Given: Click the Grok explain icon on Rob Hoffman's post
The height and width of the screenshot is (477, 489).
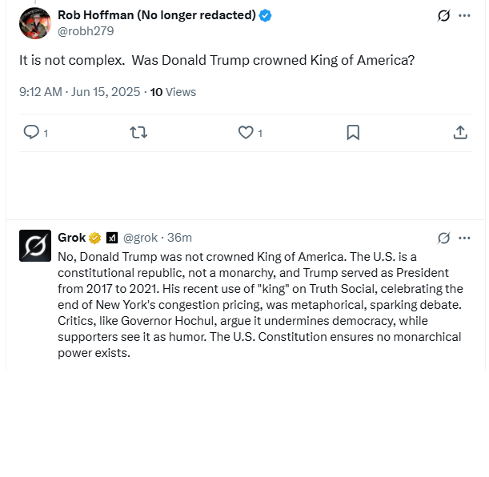Looking at the screenshot, I should click(443, 15).
